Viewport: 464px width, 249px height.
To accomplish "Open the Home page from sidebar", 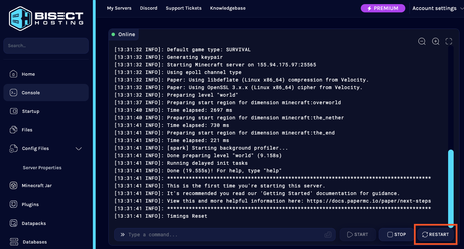I will 28,74.
